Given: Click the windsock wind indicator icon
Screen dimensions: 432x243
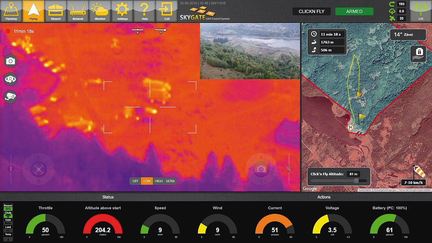Looking at the screenshot, I should (x=419, y=172).
